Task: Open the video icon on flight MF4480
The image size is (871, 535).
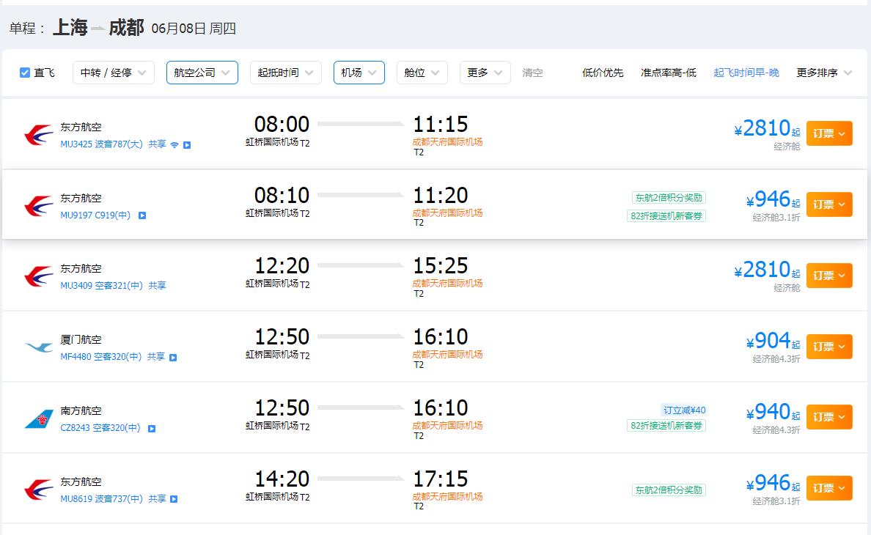Action: [173, 358]
